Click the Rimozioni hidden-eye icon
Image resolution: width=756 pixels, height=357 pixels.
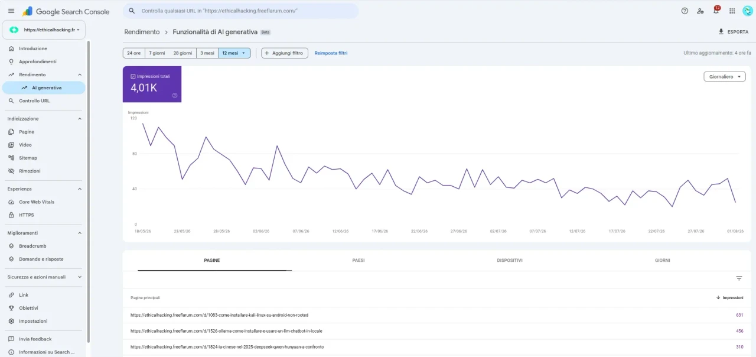coord(11,171)
